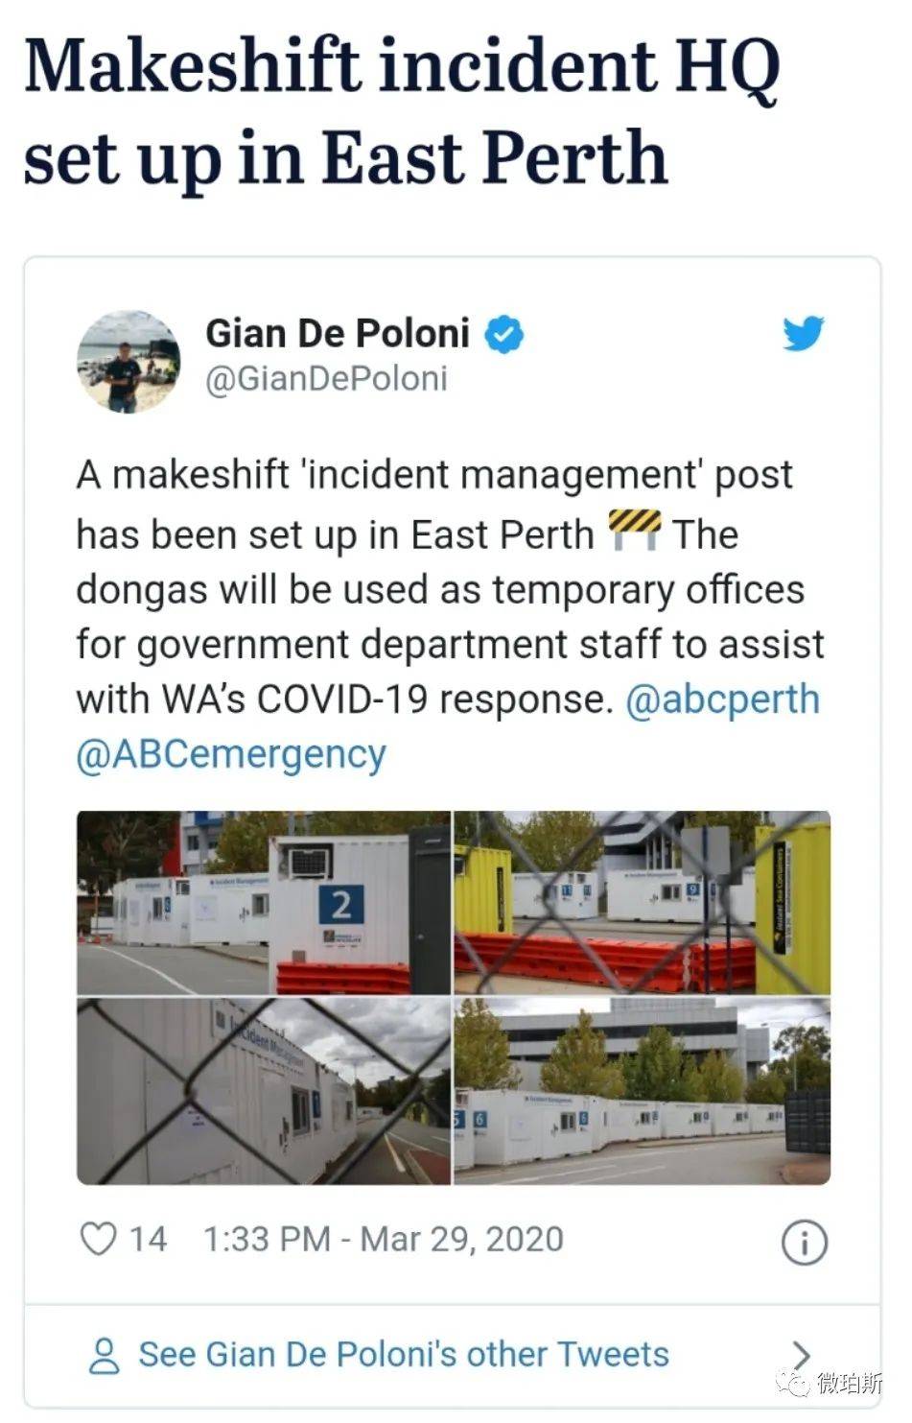
Task: Click the Gian De Poloni display name
Action: [x=338, y=333]
